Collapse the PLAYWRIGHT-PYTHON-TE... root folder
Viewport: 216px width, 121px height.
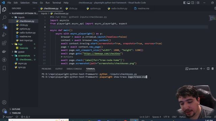(x=23, y=13)
